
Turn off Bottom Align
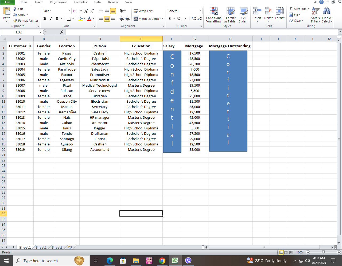[113, 11]
